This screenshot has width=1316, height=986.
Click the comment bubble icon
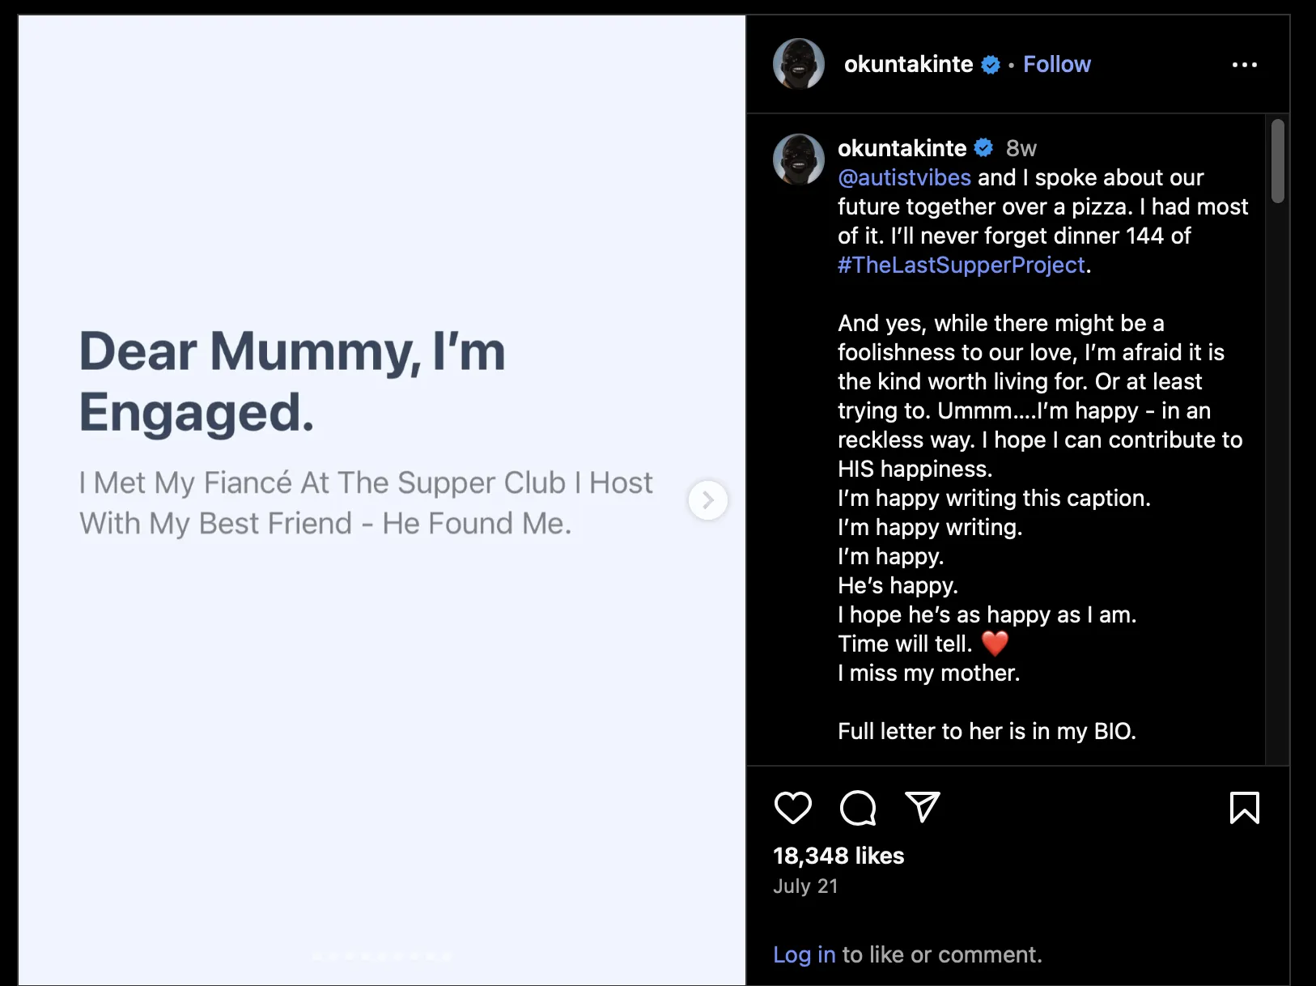(858, 807)
